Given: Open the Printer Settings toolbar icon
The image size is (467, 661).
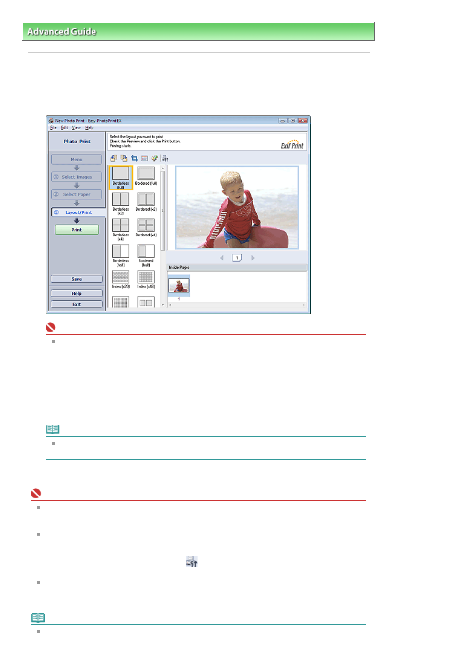Looking at the screenshot, I should click(x=165, y=158).
